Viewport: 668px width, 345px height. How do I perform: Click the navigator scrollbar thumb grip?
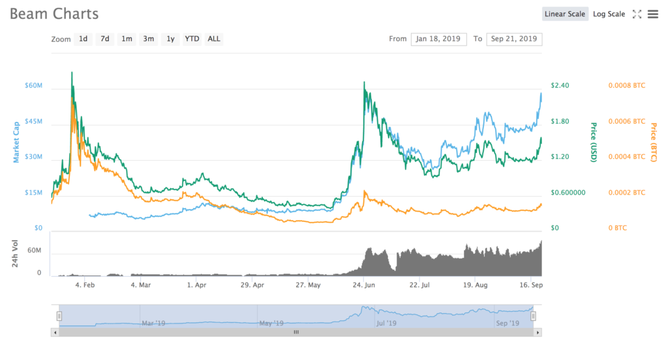296,332
